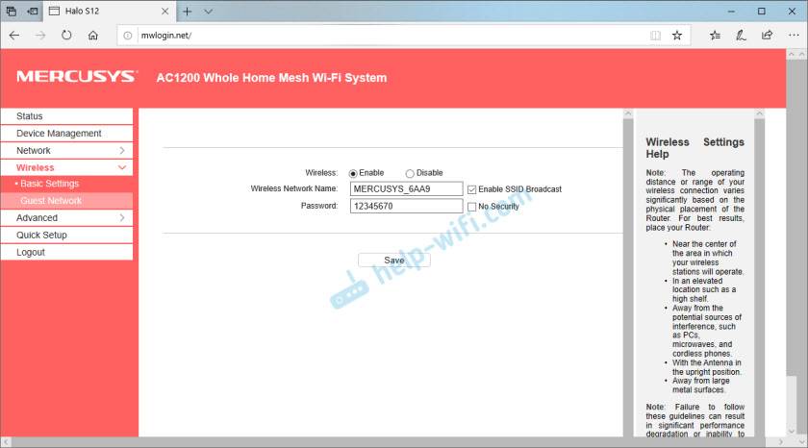Viewport: 808px width, 448px height.
Task: Add notes with the pen icon
Action: 741,35
